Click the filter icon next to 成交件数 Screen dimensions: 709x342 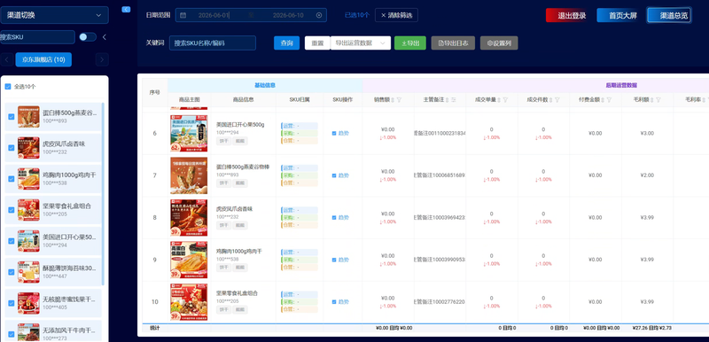[557, 100]
